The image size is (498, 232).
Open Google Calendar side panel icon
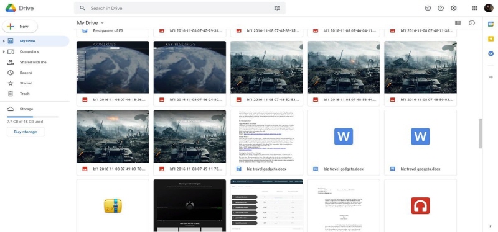pos(491,24)
